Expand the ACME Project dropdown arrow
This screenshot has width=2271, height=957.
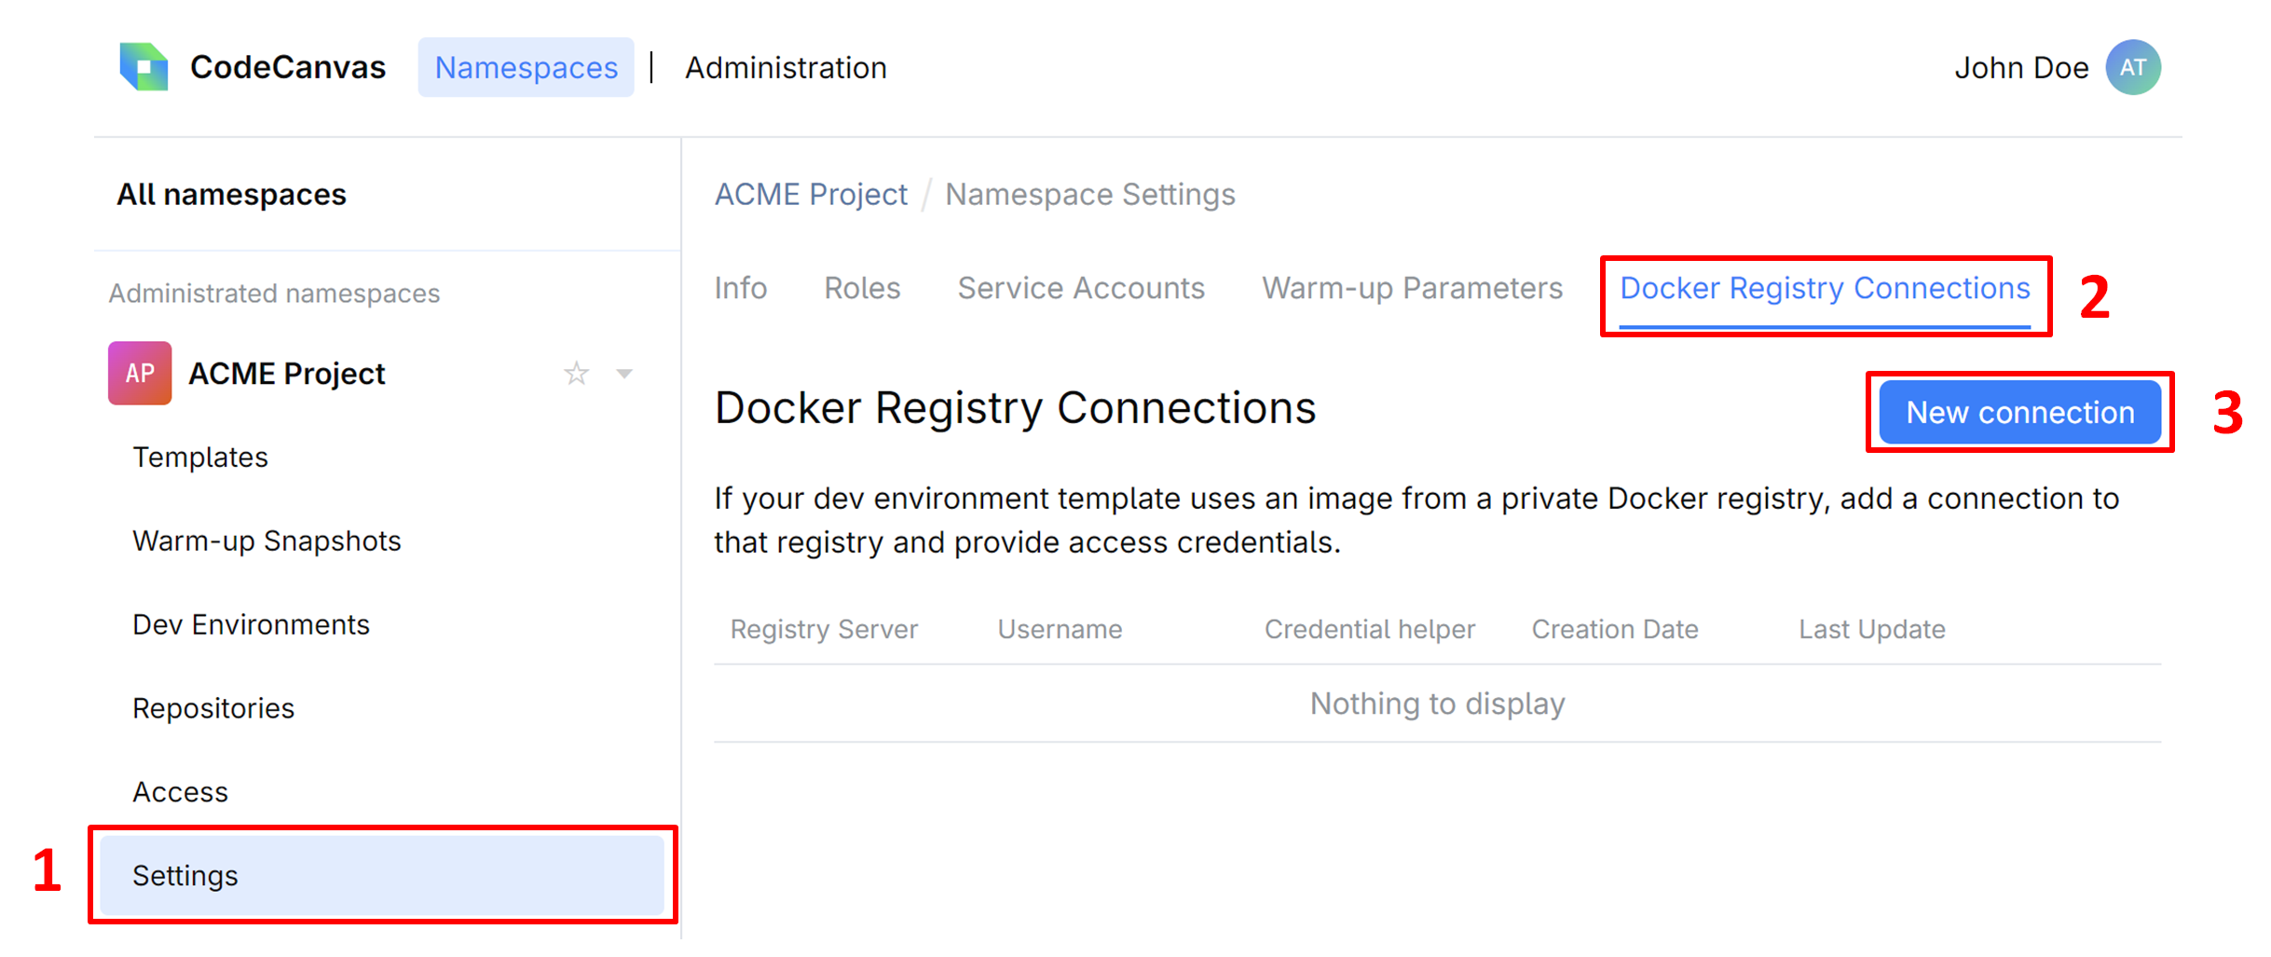click(624, 374)
